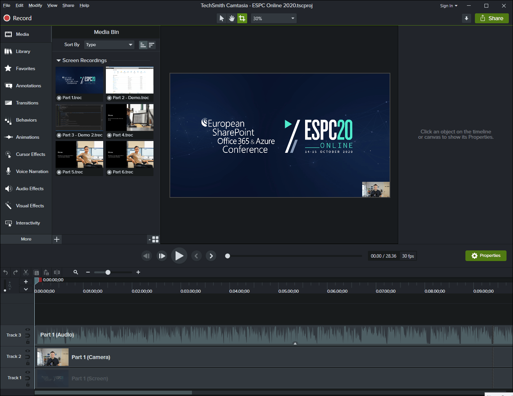Add a new track with plus button
The height and width of the screenshot is (396, 513).
(26, 282)
